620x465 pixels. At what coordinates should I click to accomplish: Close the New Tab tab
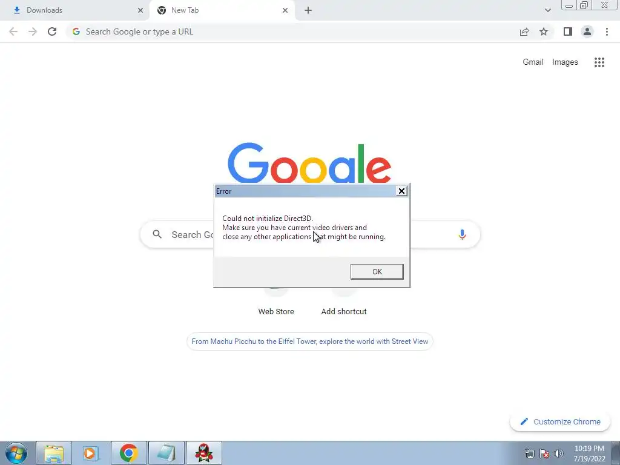tap(285, 10)
